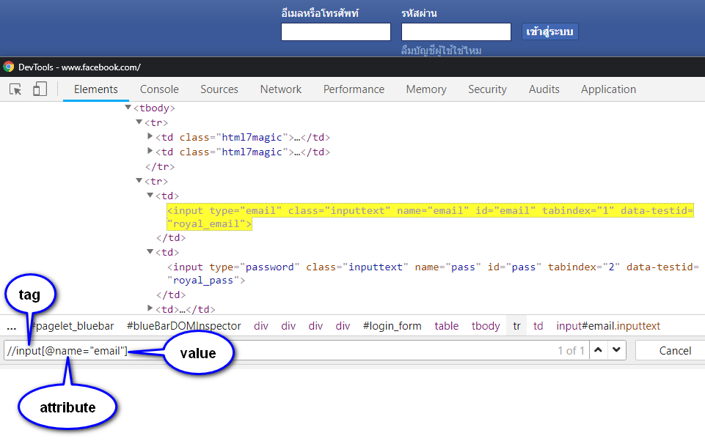Screen dimensions: 705x441
Task: Select the inspect element picker icon
Action: (x=15, y=89)
